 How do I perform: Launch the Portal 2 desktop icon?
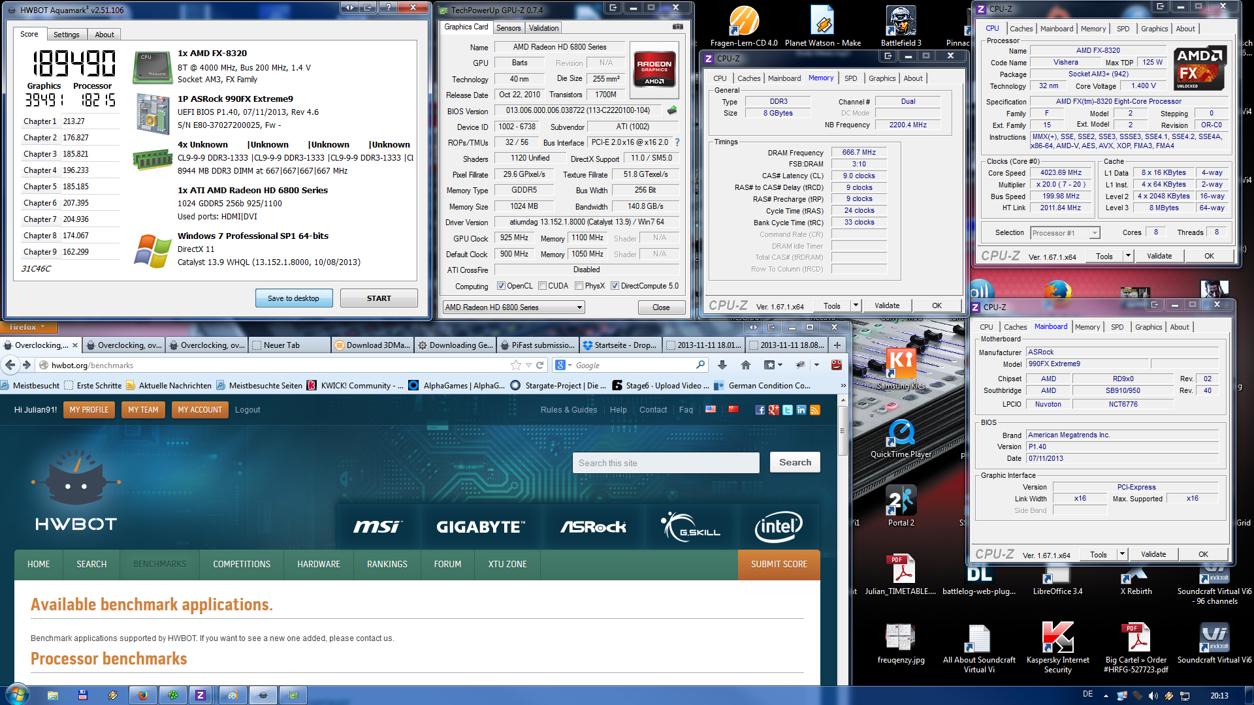[901, 506]
